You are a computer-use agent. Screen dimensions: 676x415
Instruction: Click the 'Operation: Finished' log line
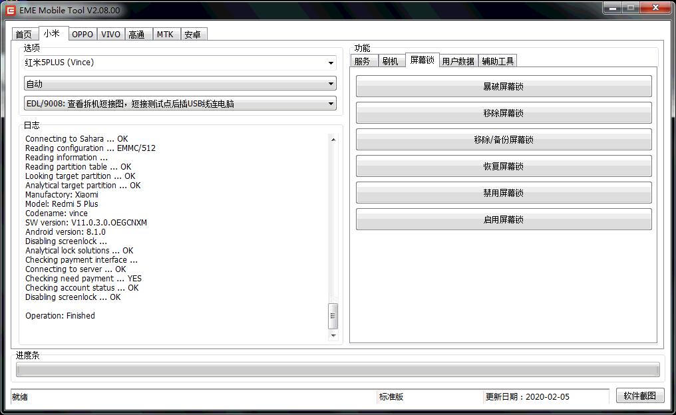(x=60, y=315)
